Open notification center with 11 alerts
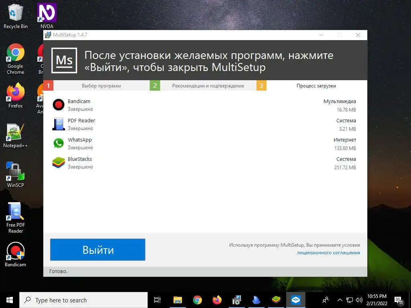The height and width of the screenshot is (308, 411). 399,300
